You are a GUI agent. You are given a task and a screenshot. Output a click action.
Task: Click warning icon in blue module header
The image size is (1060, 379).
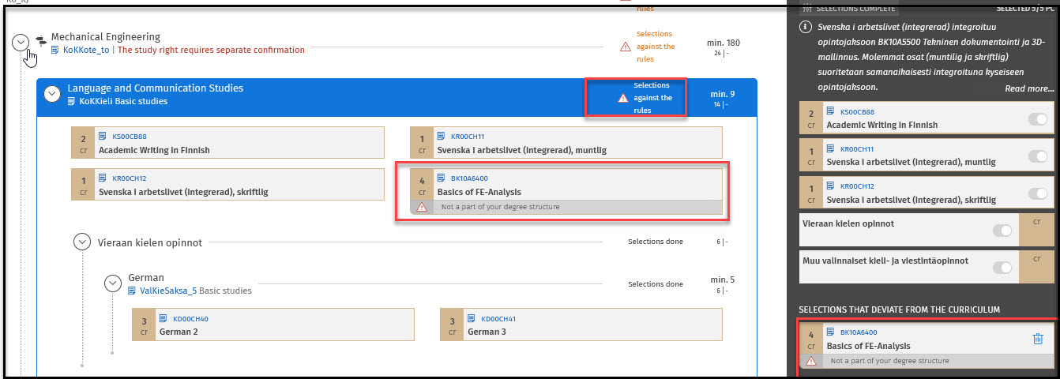pos(623,99)
